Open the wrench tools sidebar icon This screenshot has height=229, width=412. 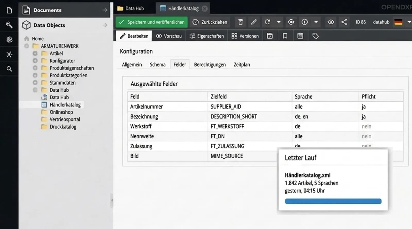tap(9, 25)
